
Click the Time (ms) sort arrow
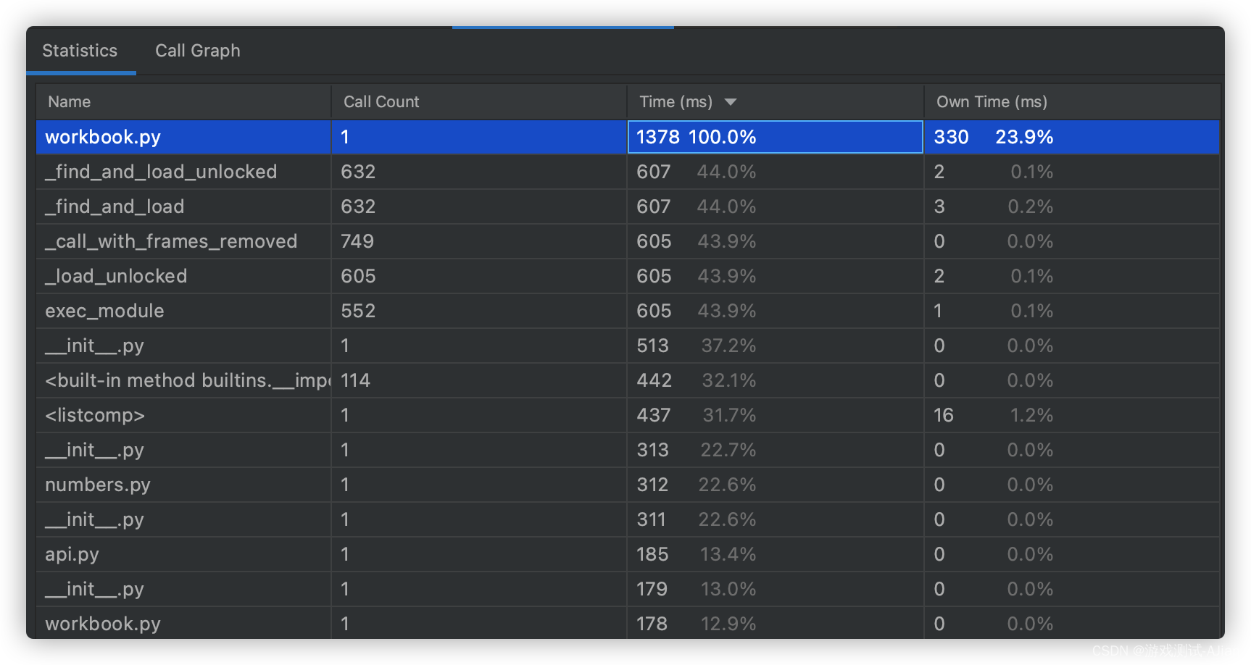pyautogui.click(x=731, y=101)
